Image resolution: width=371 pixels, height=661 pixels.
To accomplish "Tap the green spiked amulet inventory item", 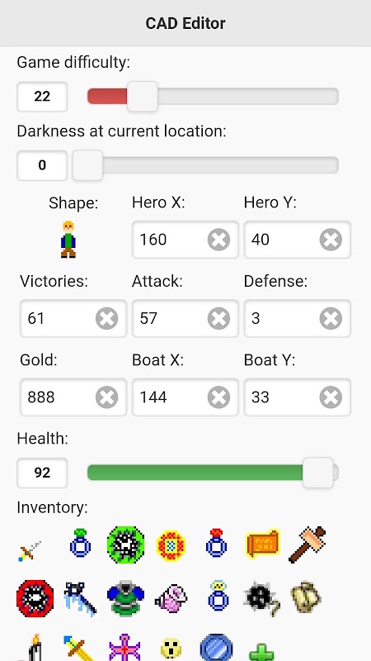I will pyautogui.click(x=126, y=545).
